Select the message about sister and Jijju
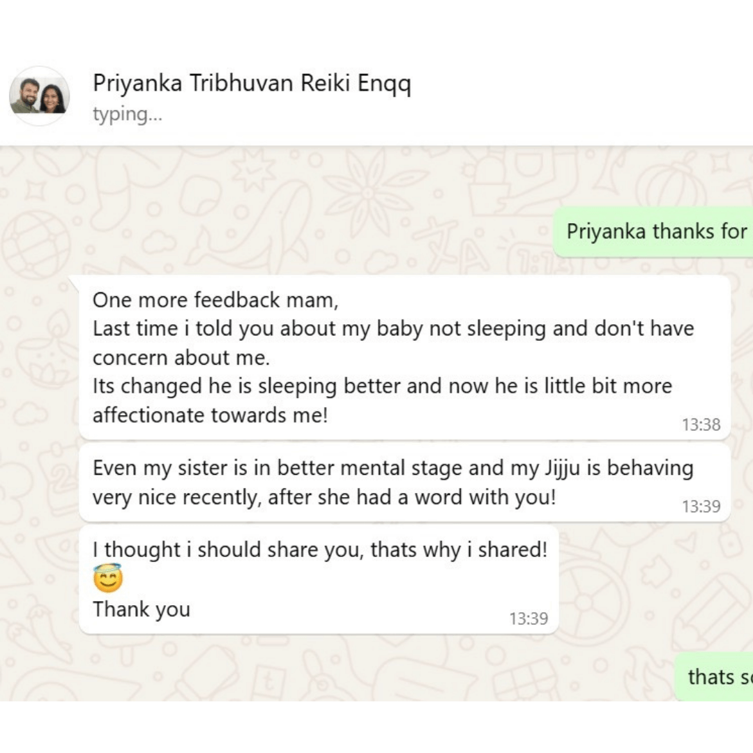 click(x=393, y=483)
